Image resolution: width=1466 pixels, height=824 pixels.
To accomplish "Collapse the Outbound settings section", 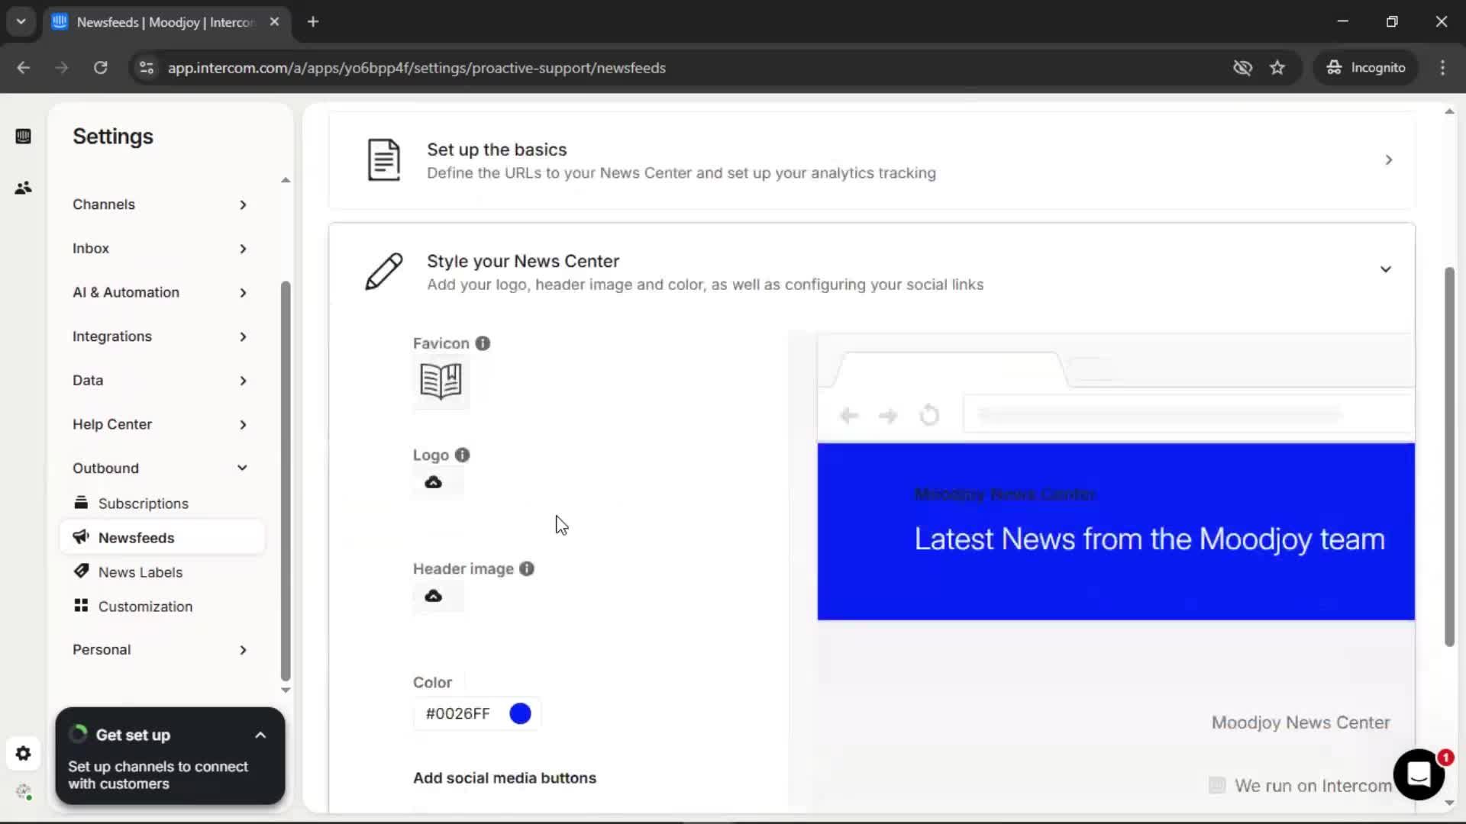I will click(x=160, y=468).
